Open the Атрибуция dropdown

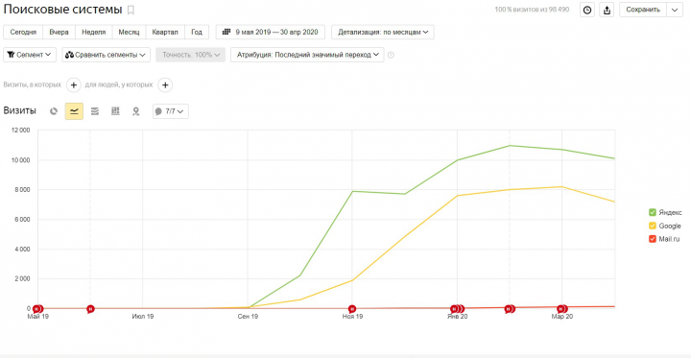tap(307, 55)
